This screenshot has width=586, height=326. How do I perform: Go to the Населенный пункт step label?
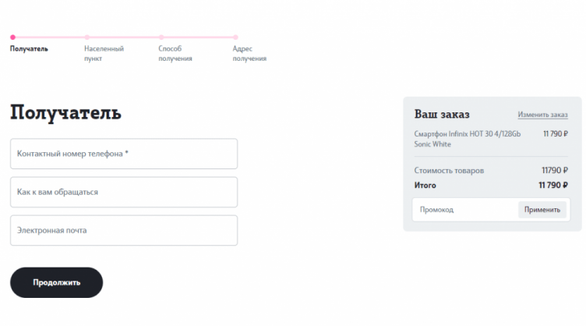tap(104, 53)
